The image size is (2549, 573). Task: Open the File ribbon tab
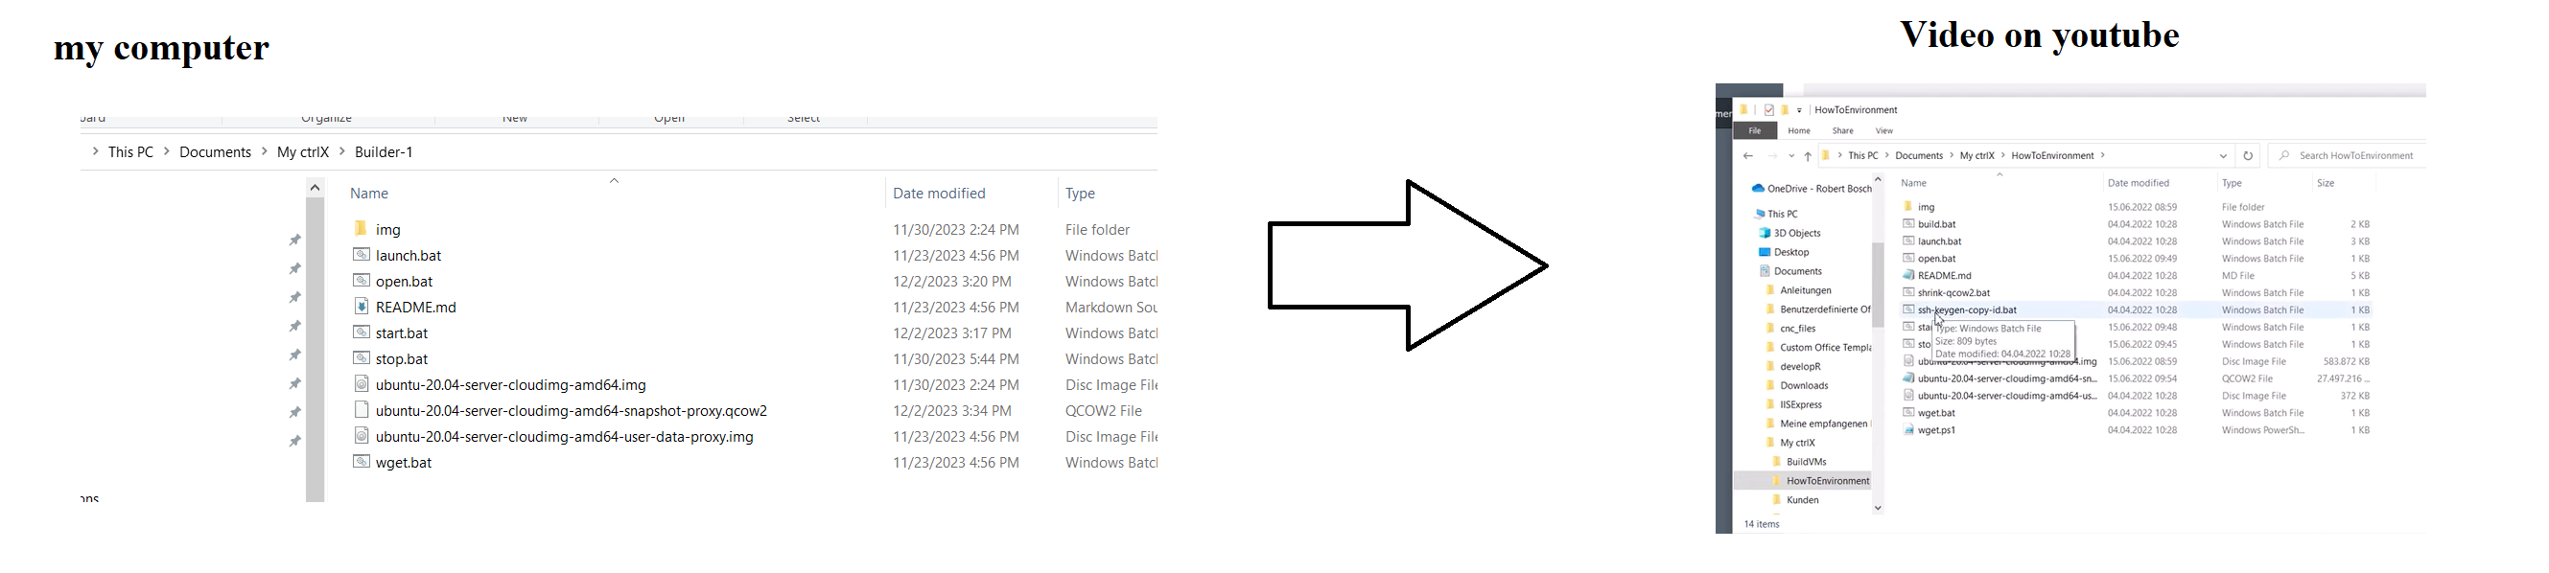1754,130
